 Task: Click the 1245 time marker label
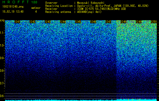[78, 22]
